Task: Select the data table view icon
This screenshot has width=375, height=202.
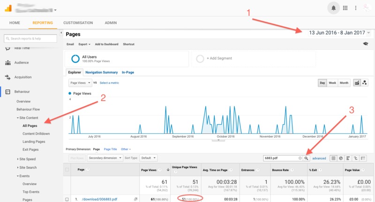Action: (x=334, y=158)
